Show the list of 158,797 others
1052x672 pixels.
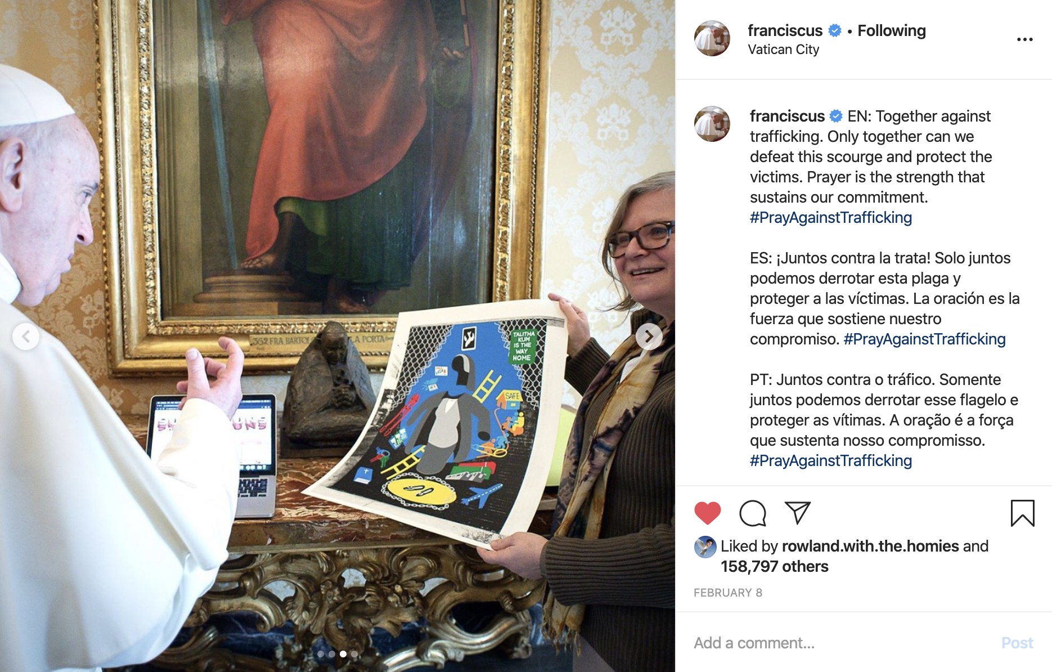(x=774, y=567)
